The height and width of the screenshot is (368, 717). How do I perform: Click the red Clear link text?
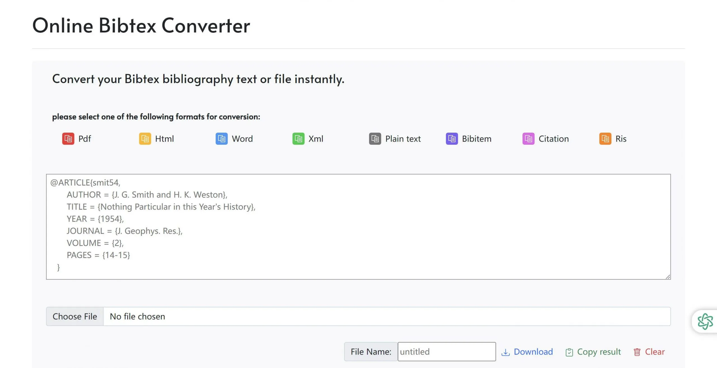[x=655, y=352]
